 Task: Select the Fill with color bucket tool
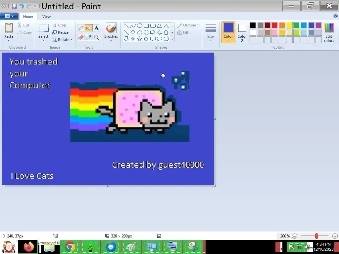[88, 28]
